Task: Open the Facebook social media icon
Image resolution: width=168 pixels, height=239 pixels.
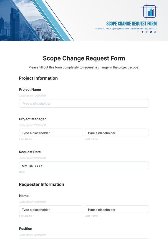Action: pyautogui.click(x=138, y=32)
